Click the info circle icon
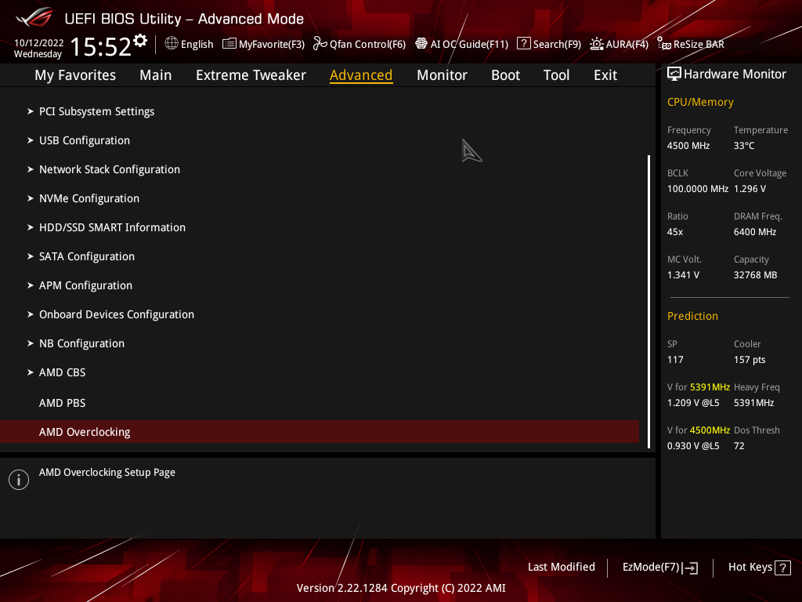Image resolution: width=802 pixels, height=602 pixels. point(19,480)
